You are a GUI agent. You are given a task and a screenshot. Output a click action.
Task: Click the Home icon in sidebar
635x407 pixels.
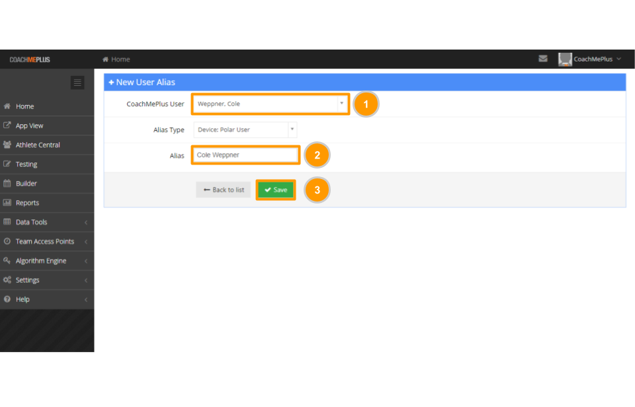coord(7,106)
